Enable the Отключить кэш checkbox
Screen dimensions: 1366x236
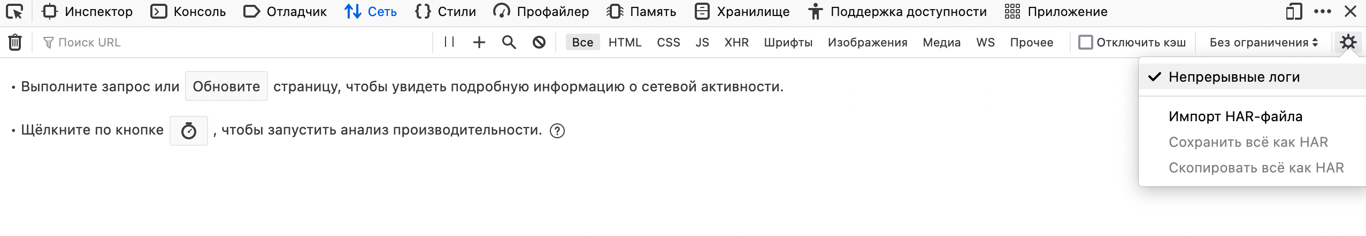(1086, 42)
